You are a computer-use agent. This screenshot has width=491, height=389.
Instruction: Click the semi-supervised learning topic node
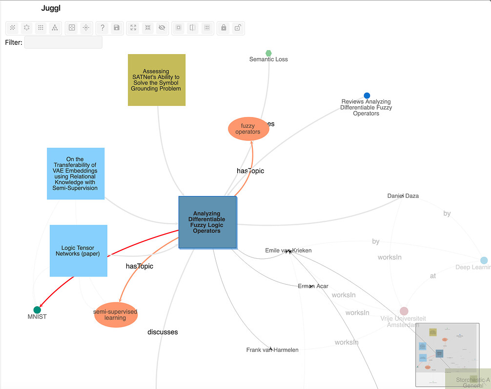(115, 315)
